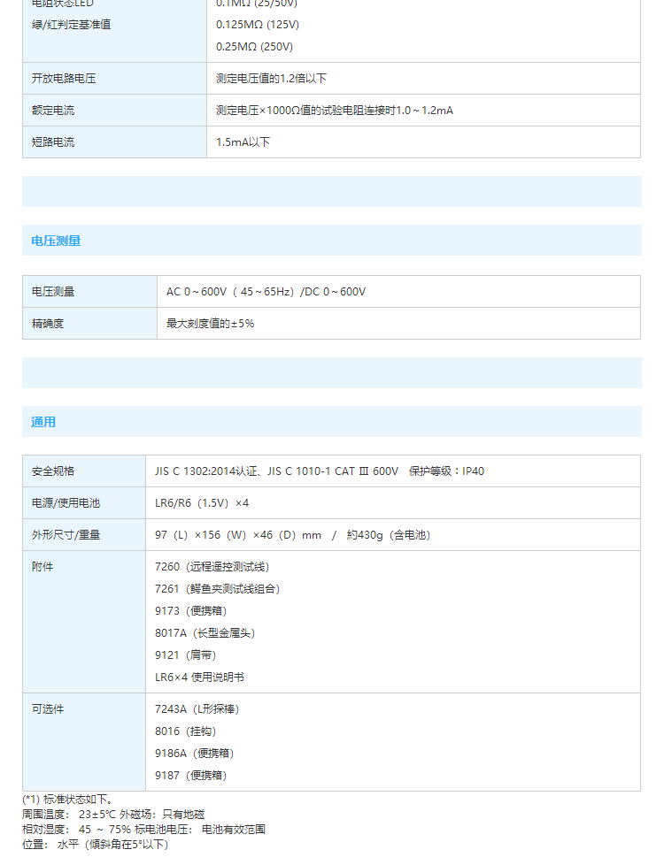664x865 pixels.
Task: Select optional item 7243A (L形探棒)
Action: point(197,708)
